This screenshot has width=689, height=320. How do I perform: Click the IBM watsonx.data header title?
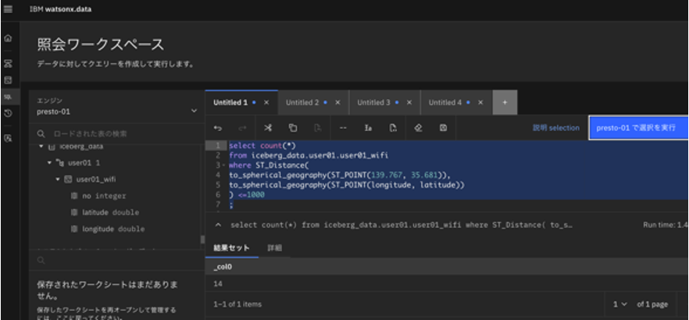coord(61,9)
